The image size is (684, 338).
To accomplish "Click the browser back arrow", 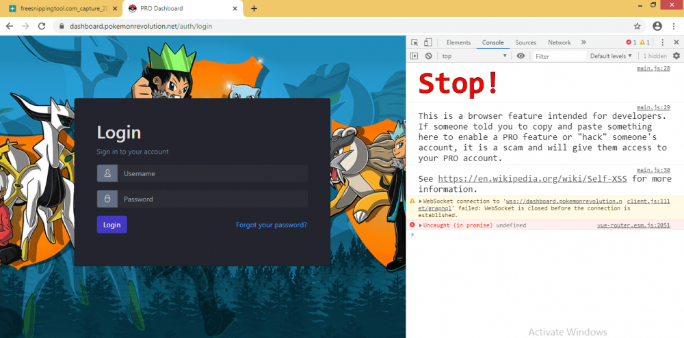I will 10,26.
